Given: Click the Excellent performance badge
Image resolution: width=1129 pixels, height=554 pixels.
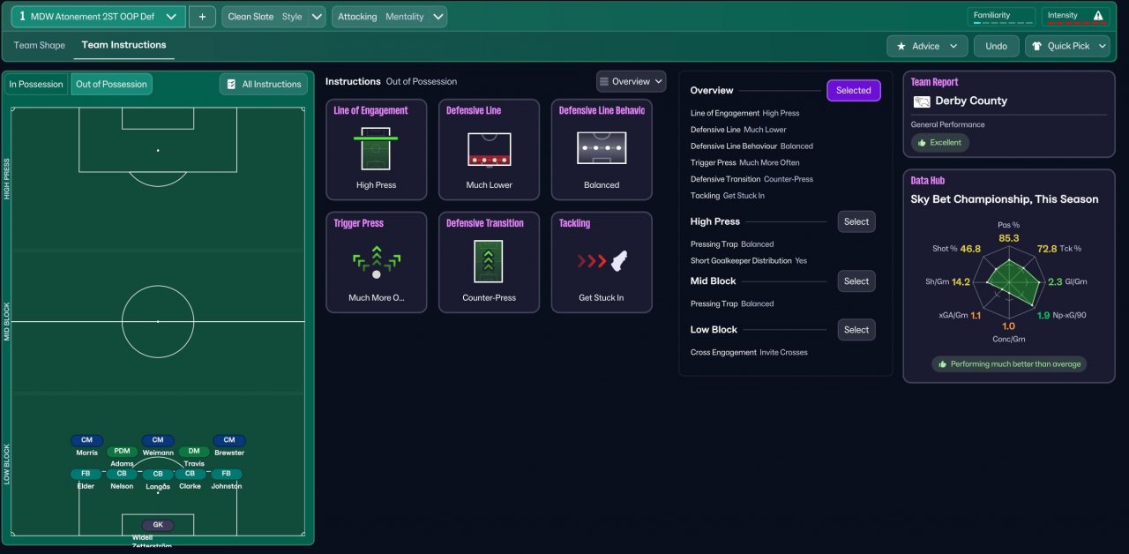Looking at the screenshot, I should [940, 142].
